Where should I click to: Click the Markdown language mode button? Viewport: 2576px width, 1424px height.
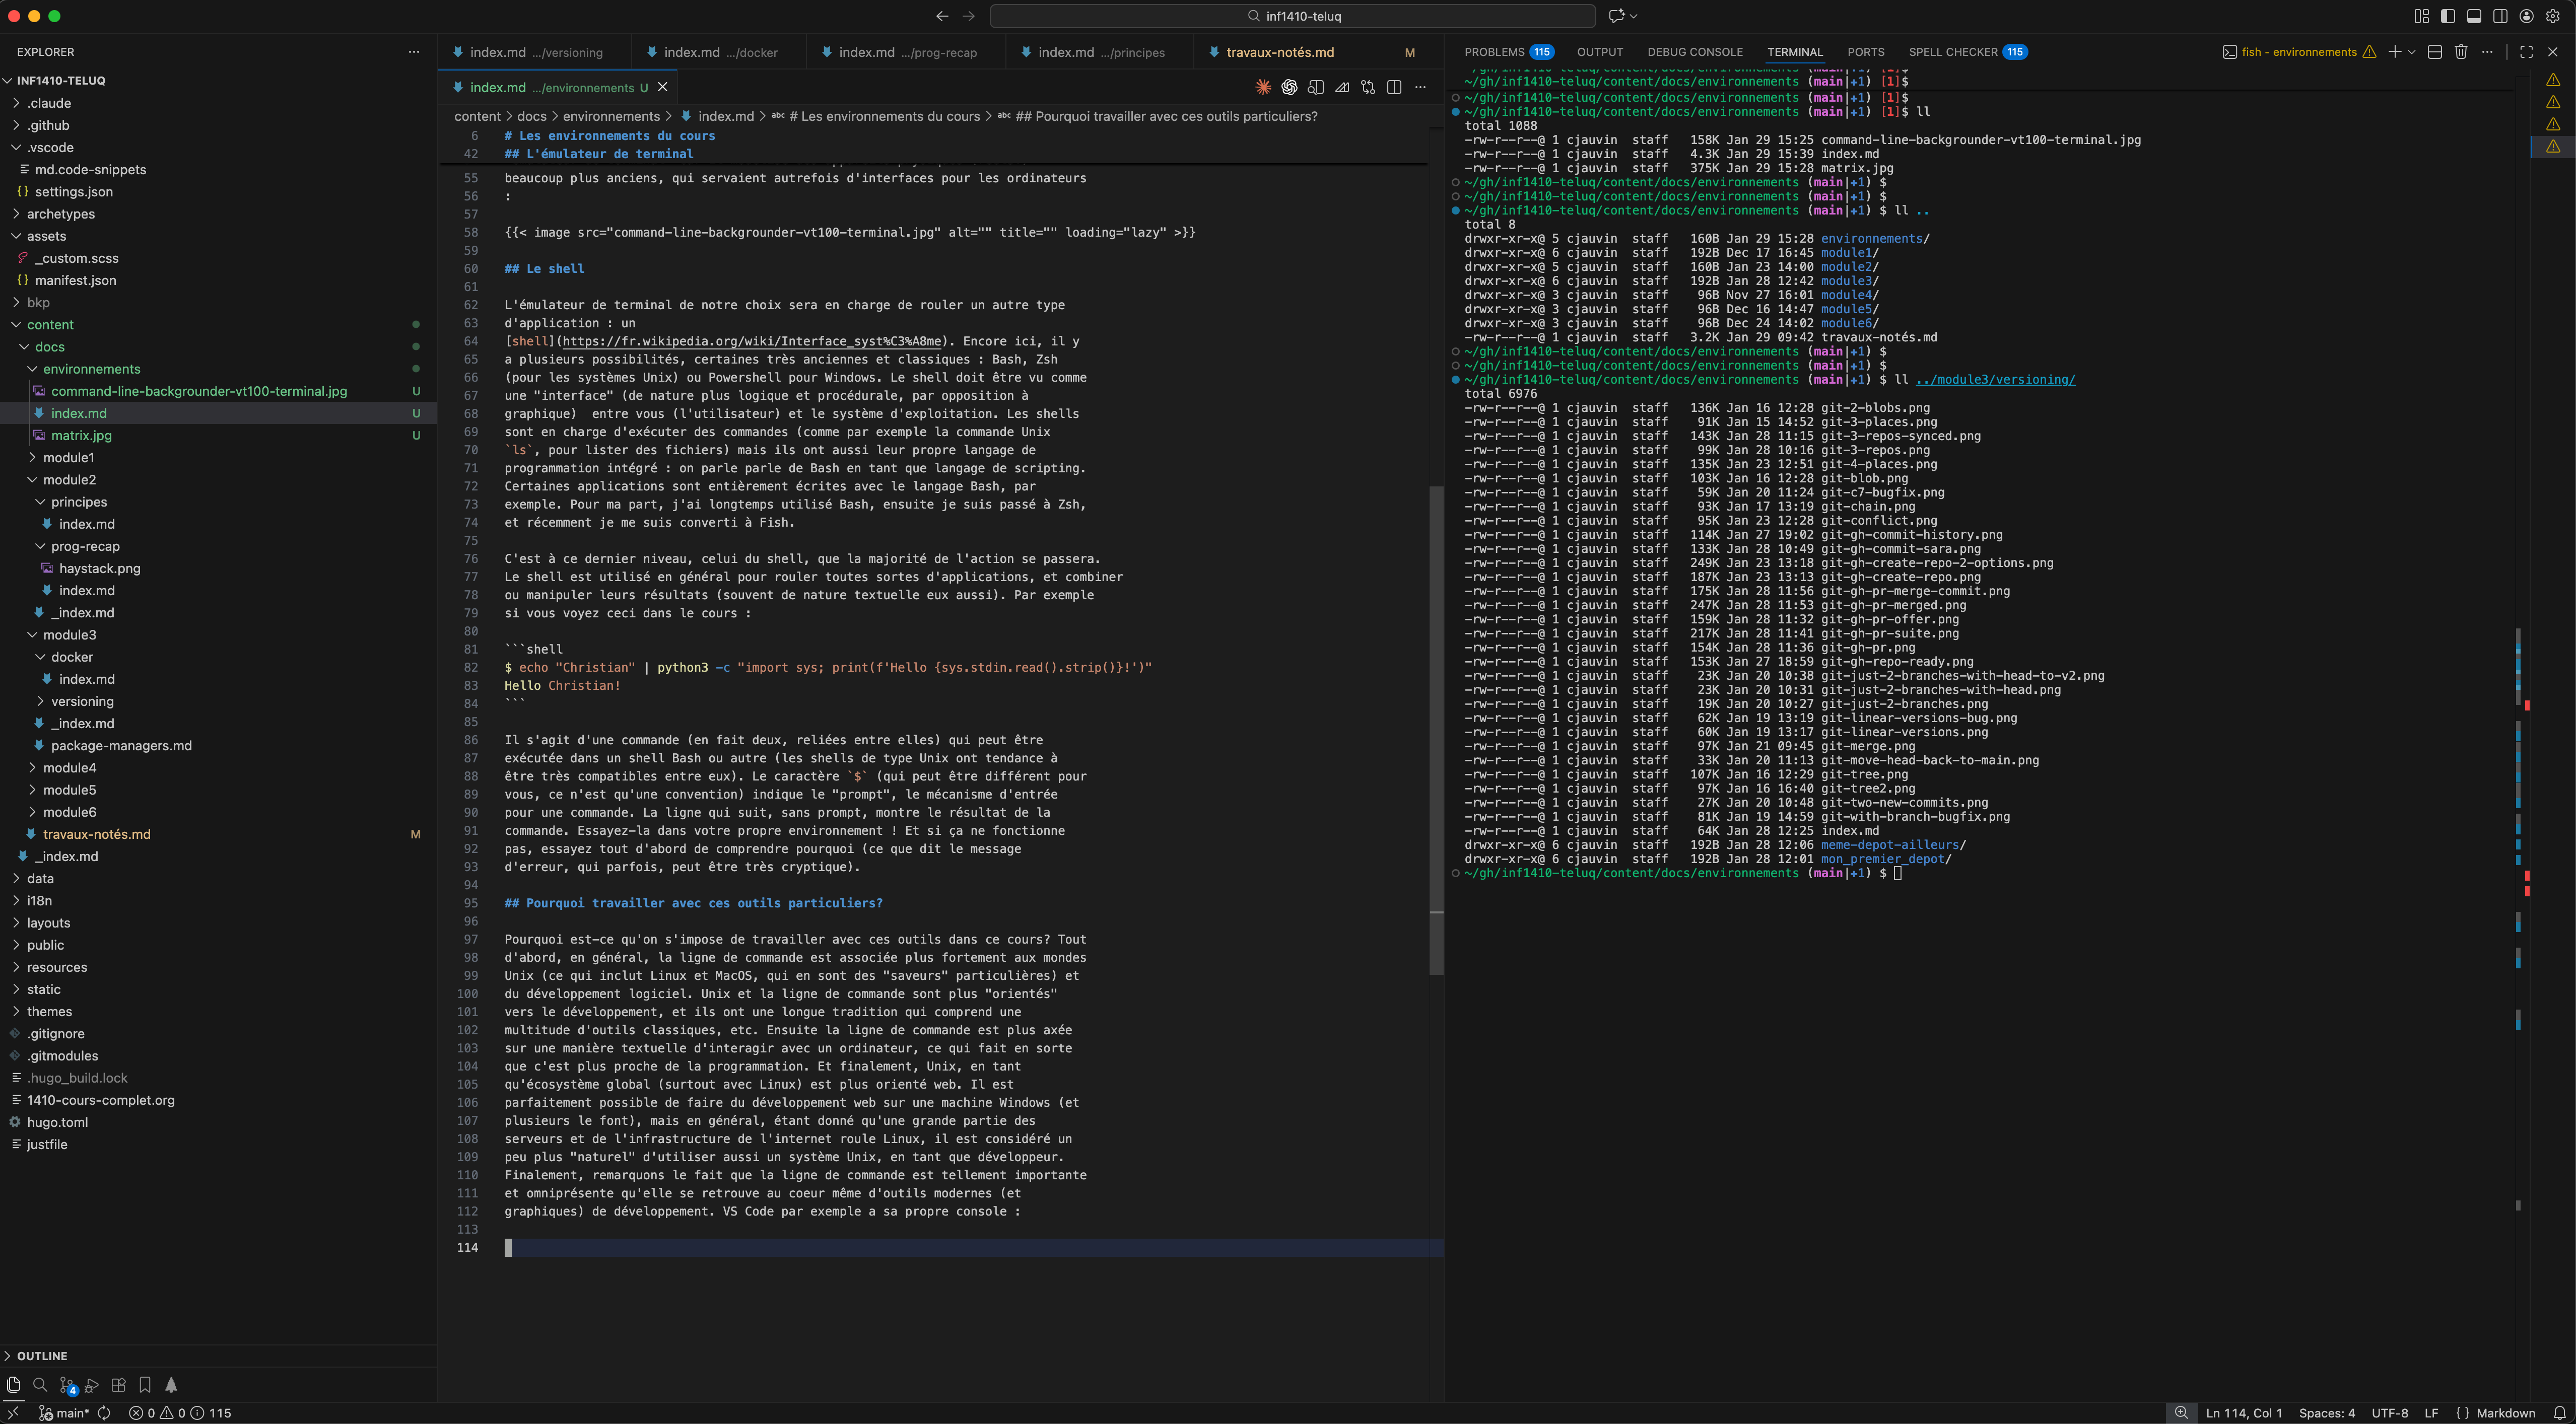tap(2505, 1413)
